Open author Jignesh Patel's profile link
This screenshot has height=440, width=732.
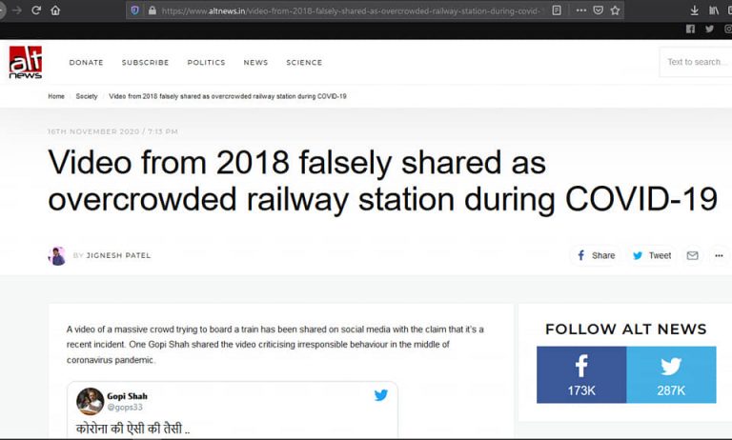click(x=118, y=255)
